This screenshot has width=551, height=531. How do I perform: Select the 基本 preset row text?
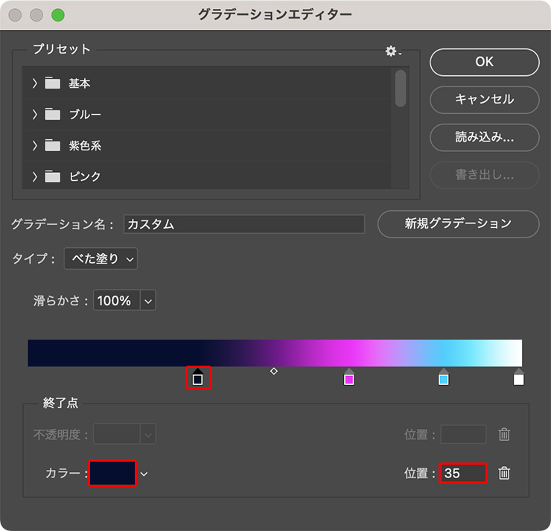click(x=80, y=83)
